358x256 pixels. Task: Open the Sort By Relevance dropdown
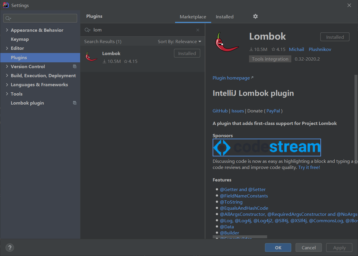[179, 42]
